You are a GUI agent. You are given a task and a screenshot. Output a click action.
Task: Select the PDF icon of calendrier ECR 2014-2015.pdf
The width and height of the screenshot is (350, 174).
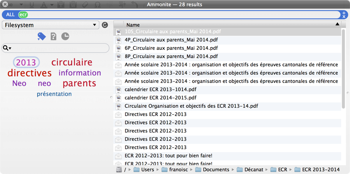[x=118, y=97]
